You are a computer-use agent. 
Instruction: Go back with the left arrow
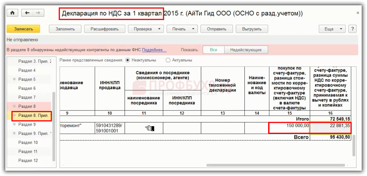(x=27, y=13)
